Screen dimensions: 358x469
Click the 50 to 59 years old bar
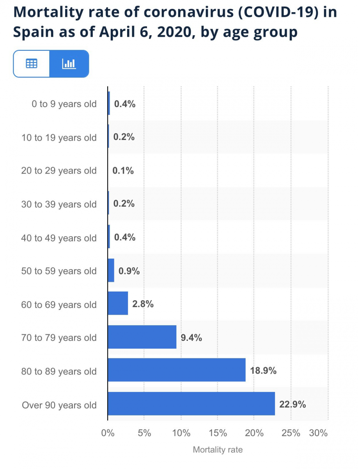(x=111, y=270)
